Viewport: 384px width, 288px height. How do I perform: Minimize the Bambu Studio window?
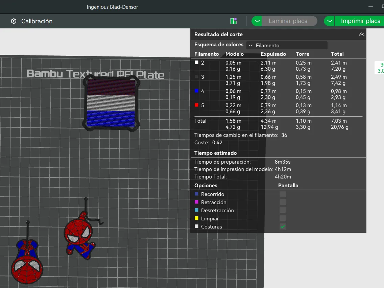pyautogui.click(x=370, y=7)
